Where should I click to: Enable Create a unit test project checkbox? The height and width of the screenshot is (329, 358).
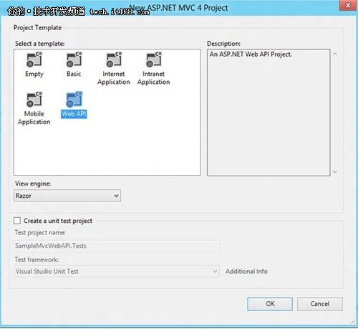click(x=17, y=221)
